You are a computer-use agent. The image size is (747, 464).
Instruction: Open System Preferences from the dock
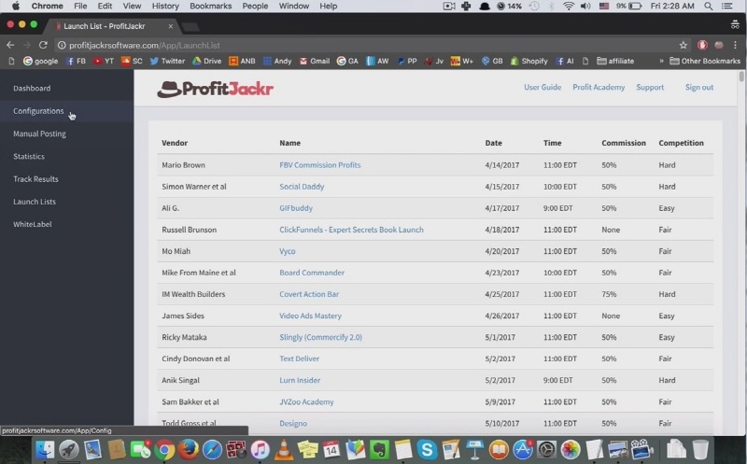(546, 449)
